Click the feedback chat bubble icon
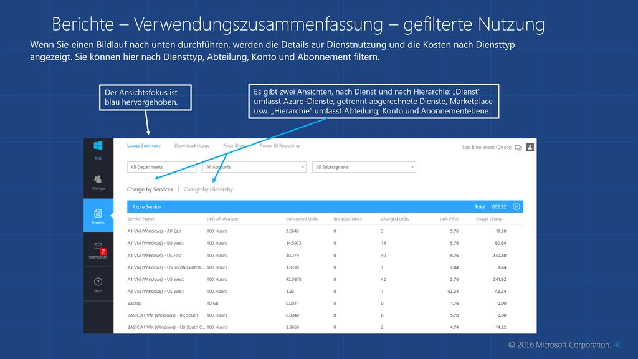Screen dimensions: 638x359 pyautogui.click(x=518, y=147)
